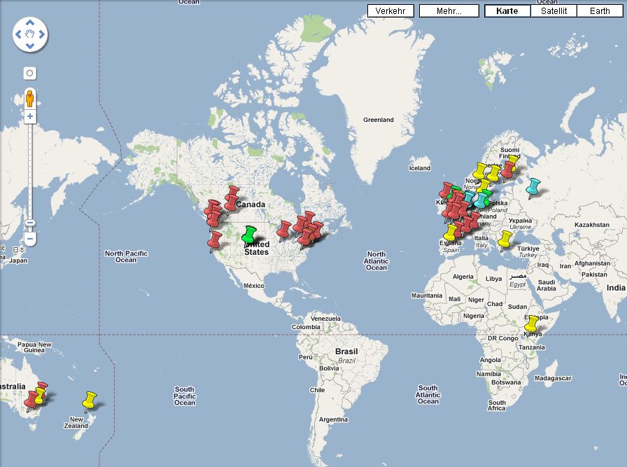Viewport: 627px width, 467px height.
Task: Click the India label
Action: click(616, 288)
